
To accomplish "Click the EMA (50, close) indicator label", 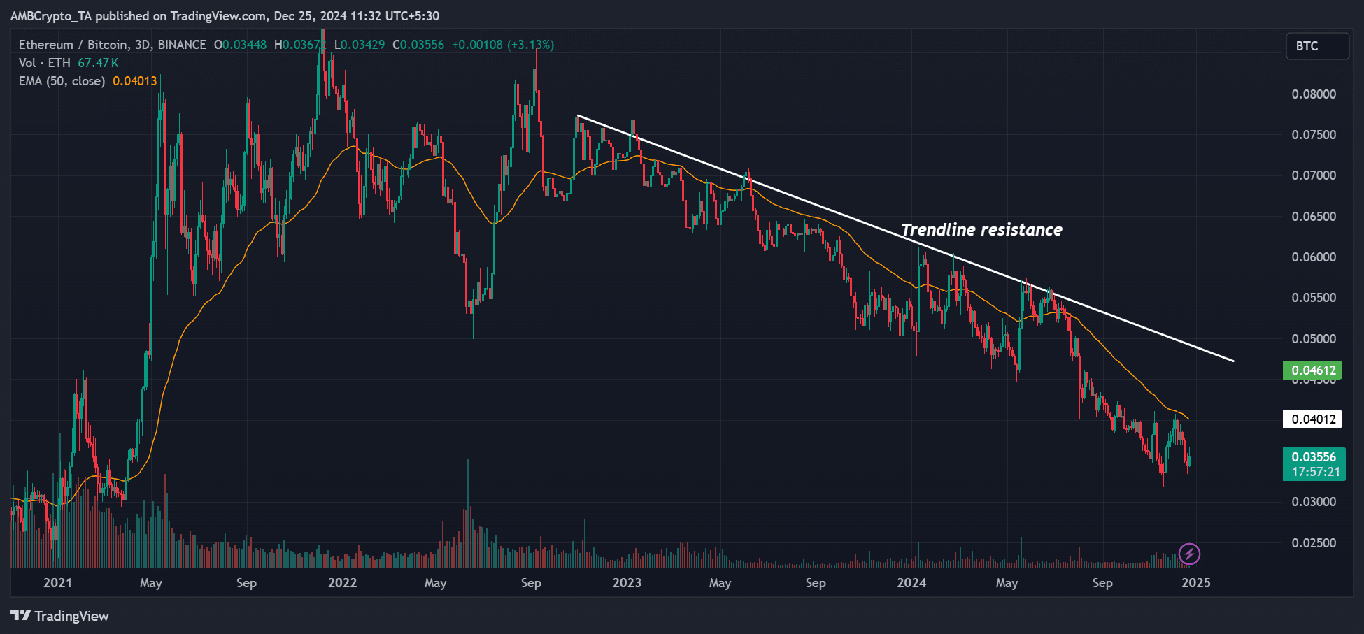I will [62, 81].
